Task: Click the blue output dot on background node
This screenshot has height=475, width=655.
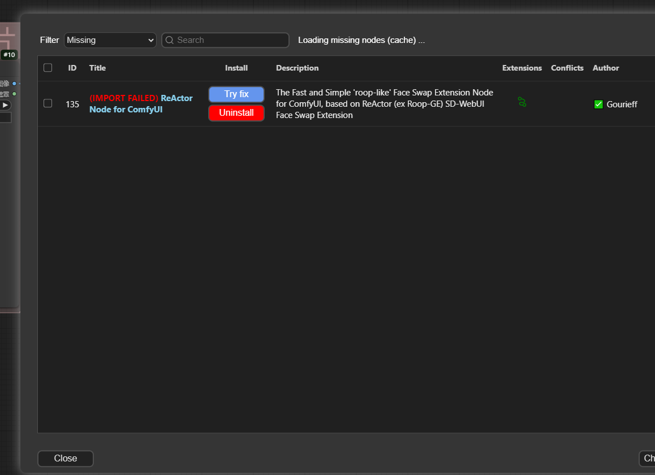Action: (14, 84)
